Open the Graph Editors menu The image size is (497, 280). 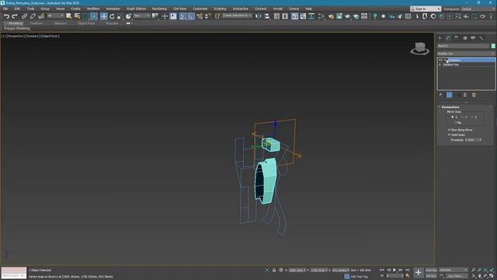point(136,9)
